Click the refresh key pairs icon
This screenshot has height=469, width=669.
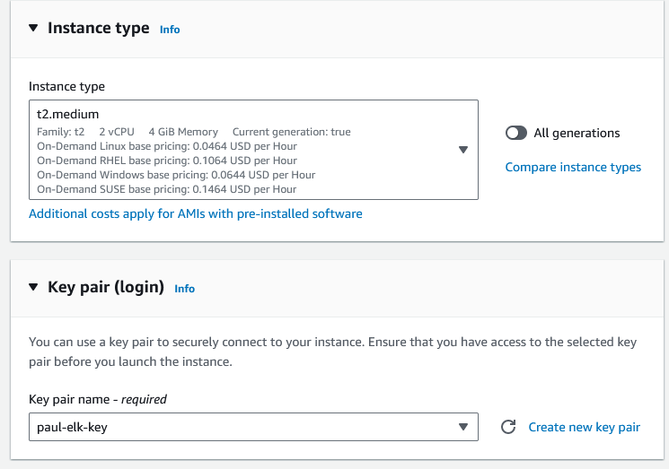[508, 427]
